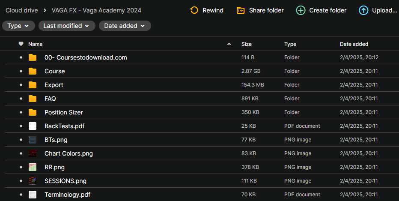Toggle favorite dot for BTs.png row
Screen dimensions: 399x201
[x=21, y=140]
